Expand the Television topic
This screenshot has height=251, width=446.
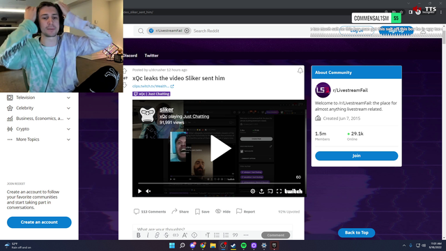[x=39, y=98]
